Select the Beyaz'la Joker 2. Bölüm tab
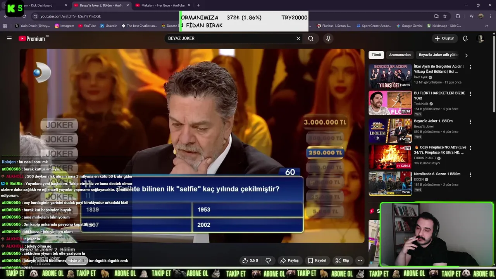Image resolution: width=496 pixels, height=279 pixels. [101, 5]
